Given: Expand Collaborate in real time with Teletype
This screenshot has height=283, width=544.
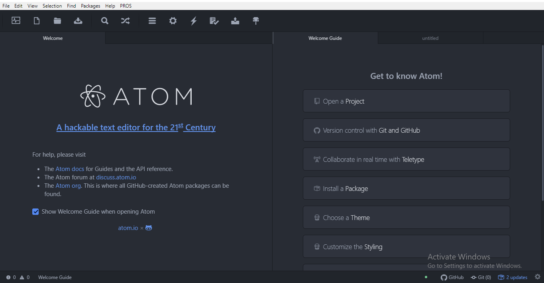Looking at the screenshot, I should coord(407,159).
